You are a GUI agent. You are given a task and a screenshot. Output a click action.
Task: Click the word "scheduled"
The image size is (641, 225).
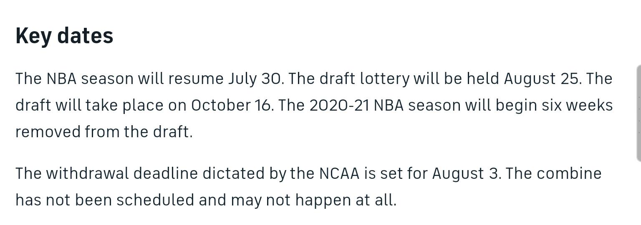pos(155,200)
